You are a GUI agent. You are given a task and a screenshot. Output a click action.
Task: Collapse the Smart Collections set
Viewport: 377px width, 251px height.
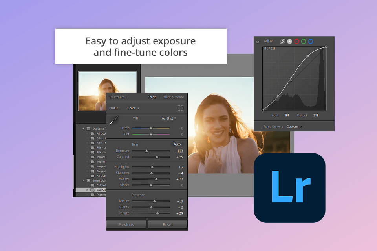click(x=83, y=180)
